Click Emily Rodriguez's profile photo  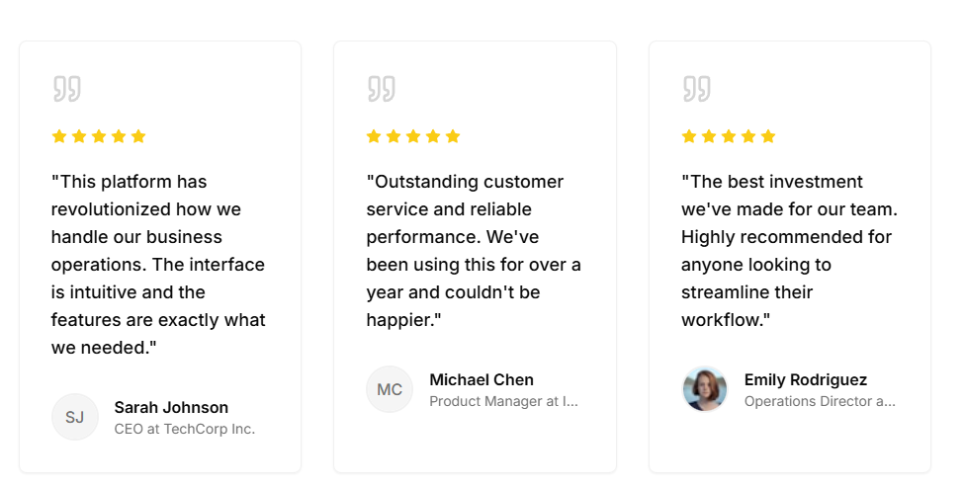click(x=704, y=389)
